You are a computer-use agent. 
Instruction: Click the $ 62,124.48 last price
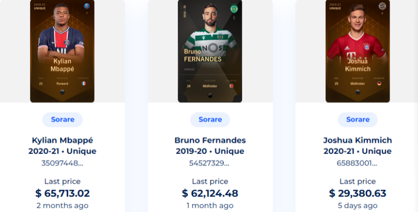pos(210,193)
